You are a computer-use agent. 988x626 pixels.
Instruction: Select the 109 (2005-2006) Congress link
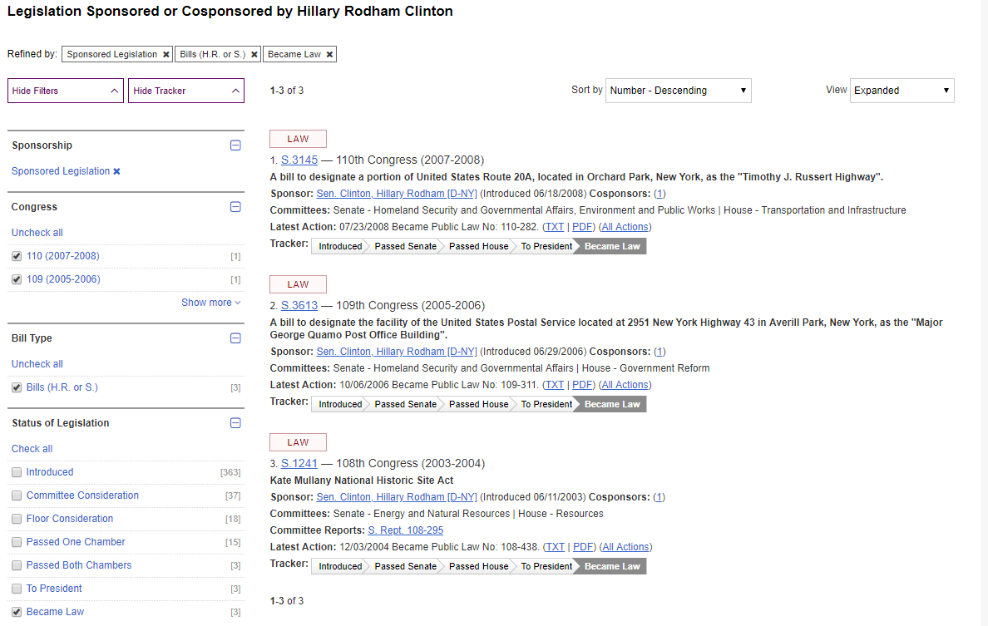tap(63, 279)
